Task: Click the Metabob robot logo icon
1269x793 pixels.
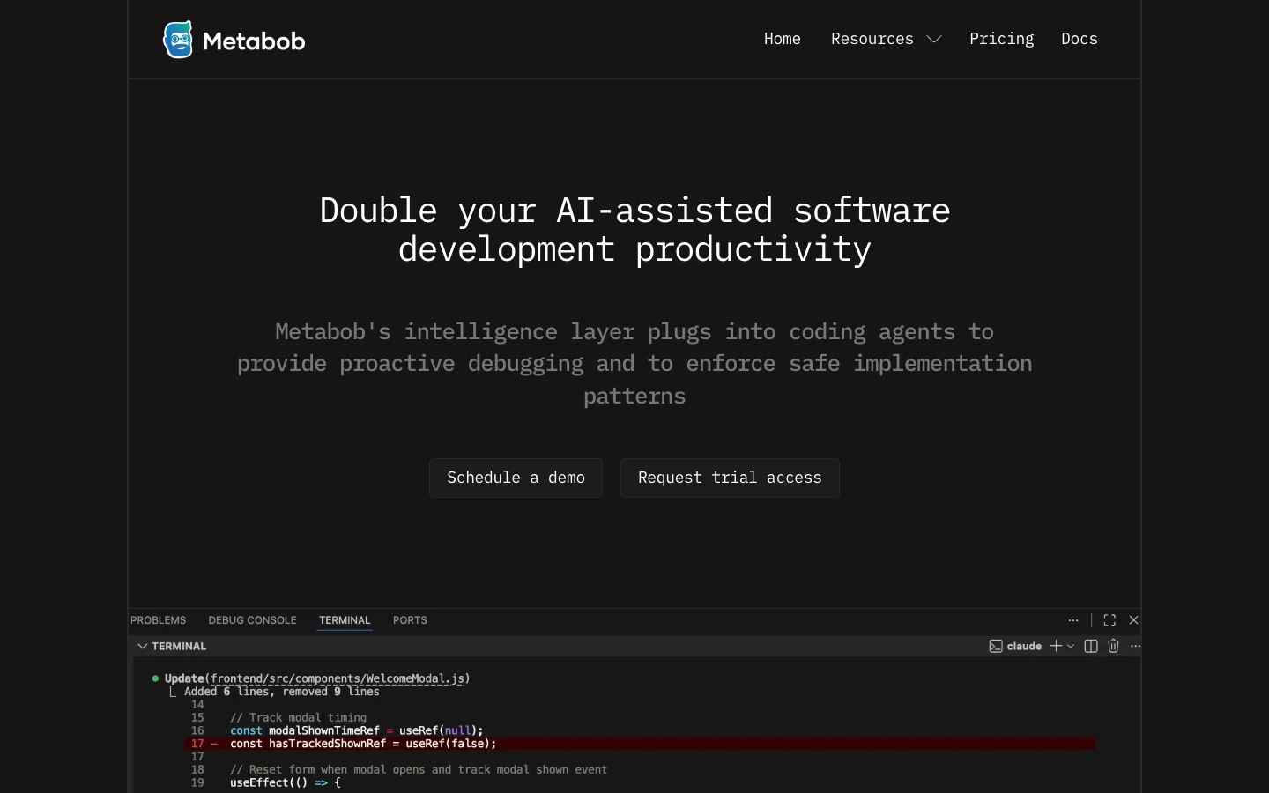Action: point(178,40)
